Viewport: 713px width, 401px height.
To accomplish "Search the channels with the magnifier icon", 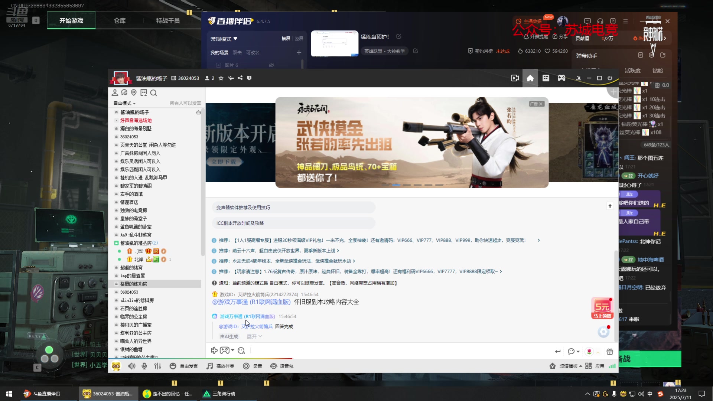I will pyautogui.click(x=154, y=92).
